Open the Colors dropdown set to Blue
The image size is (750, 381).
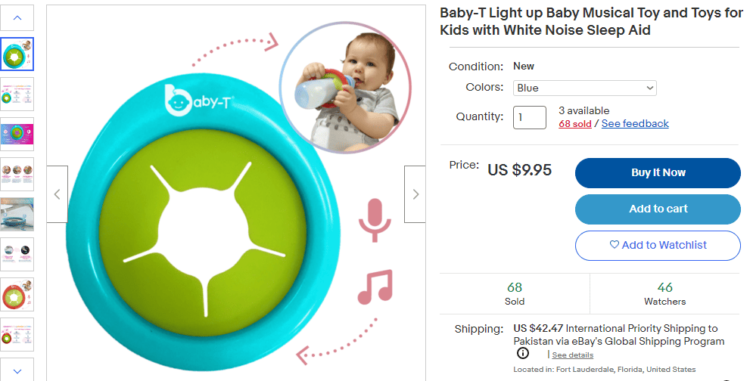click(x=584, y=88)
